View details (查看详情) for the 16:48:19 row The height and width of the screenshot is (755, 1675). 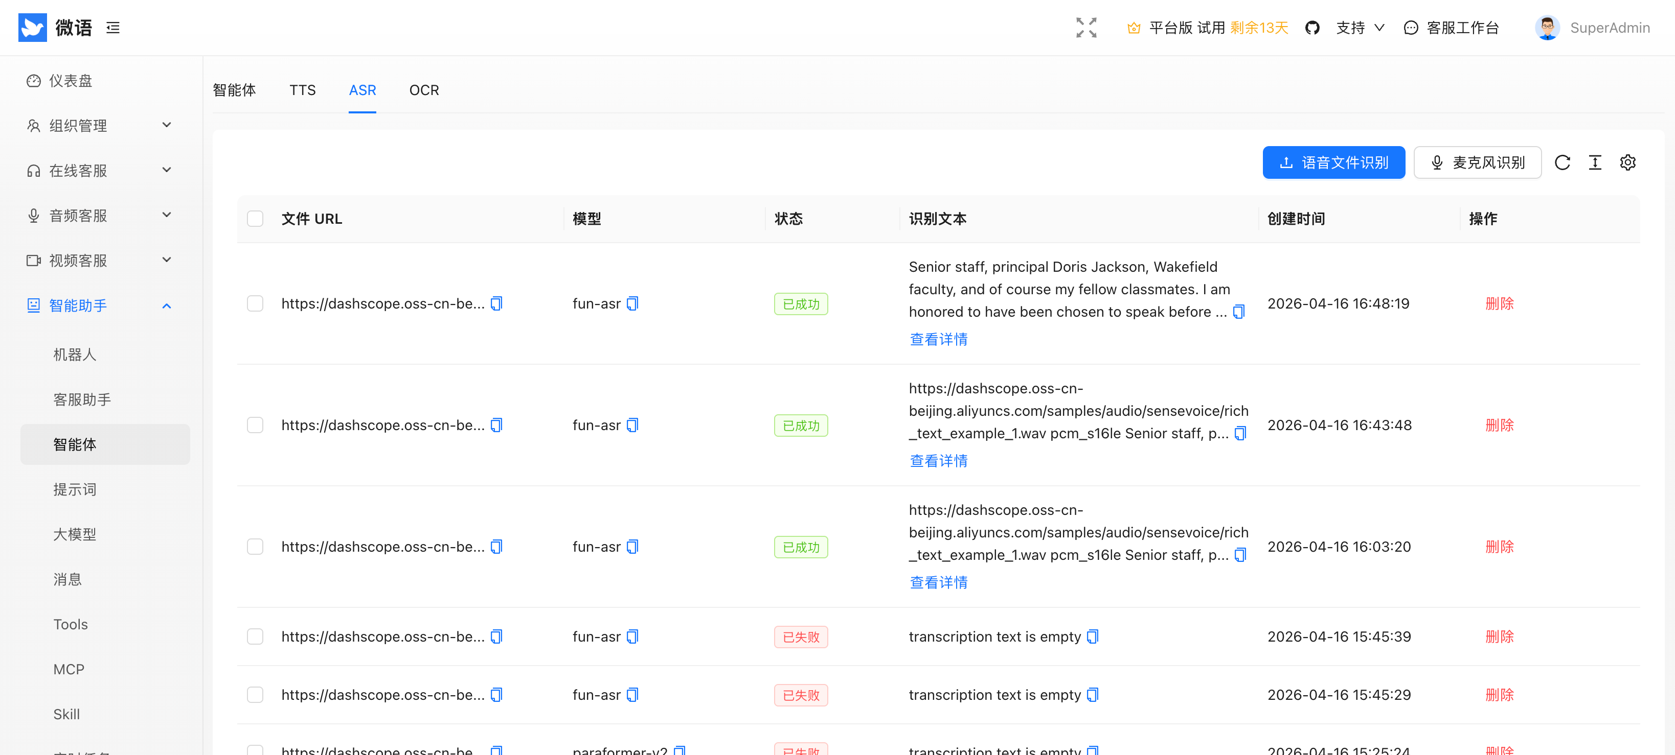coord(938,339)
